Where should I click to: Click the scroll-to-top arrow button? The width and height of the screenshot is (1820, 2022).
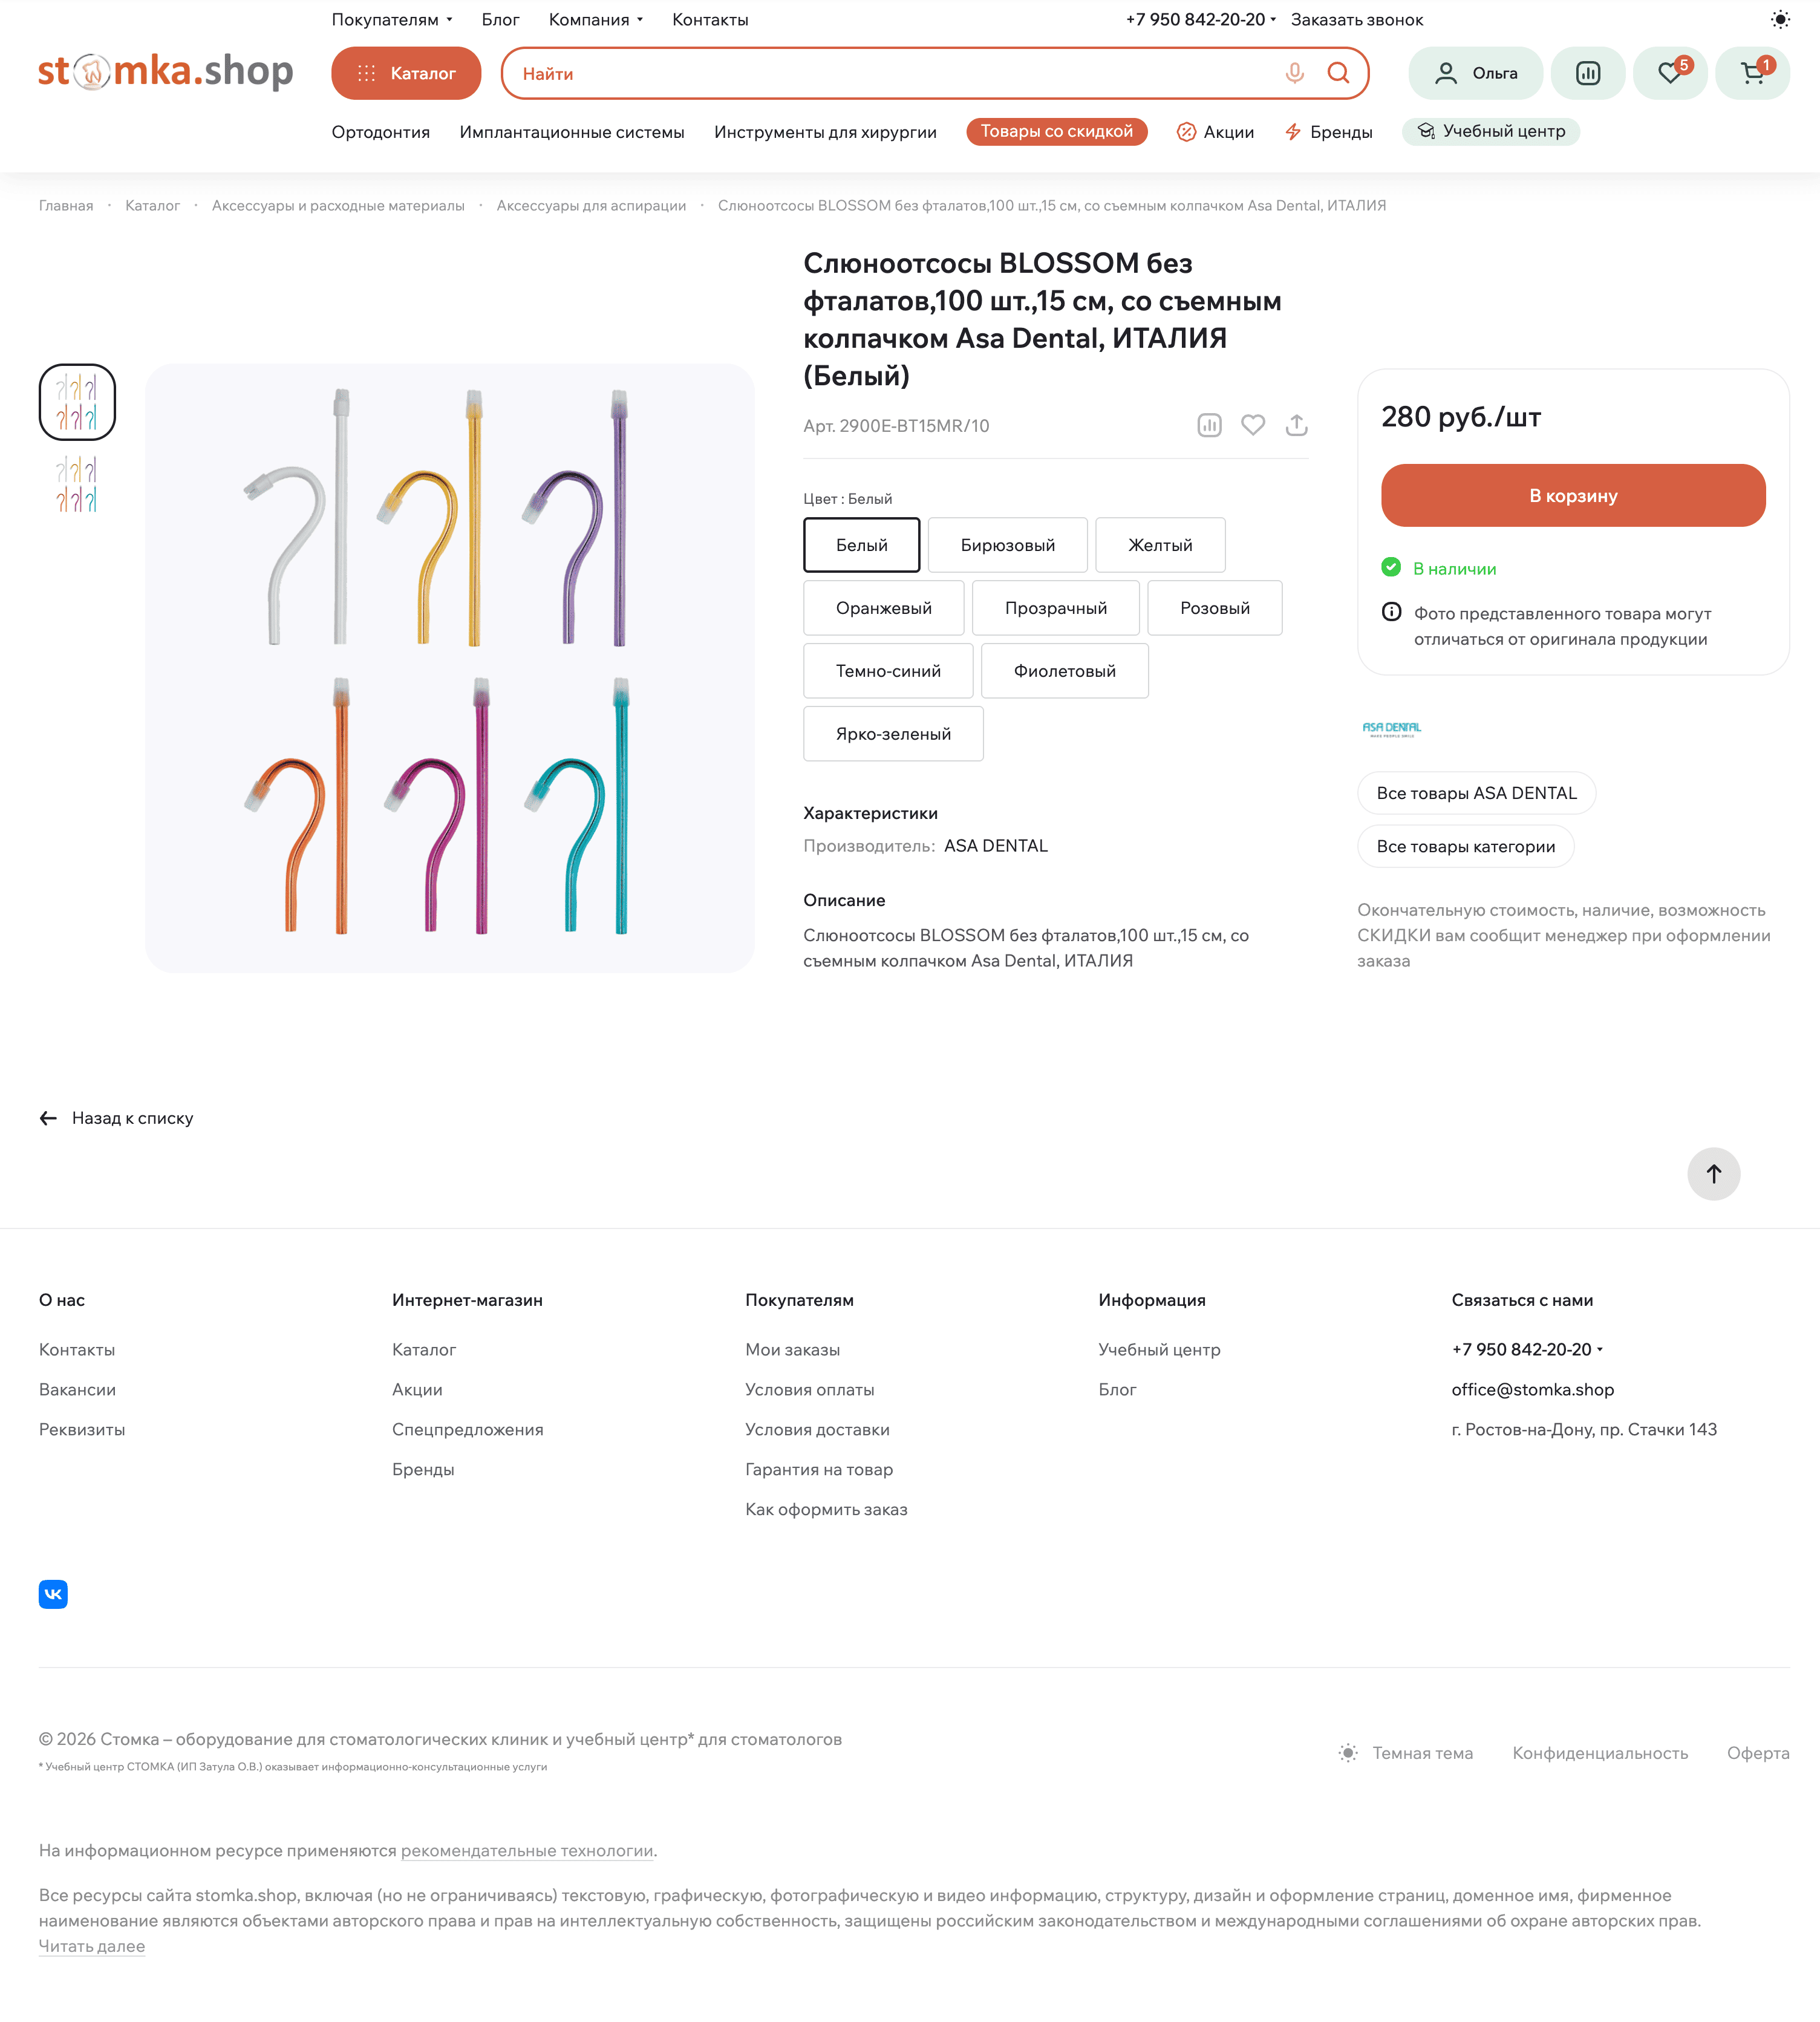click(1713, 1174)
